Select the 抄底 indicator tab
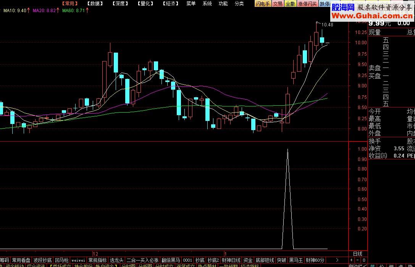Screen dimensions: 415x267 (200, 260)
